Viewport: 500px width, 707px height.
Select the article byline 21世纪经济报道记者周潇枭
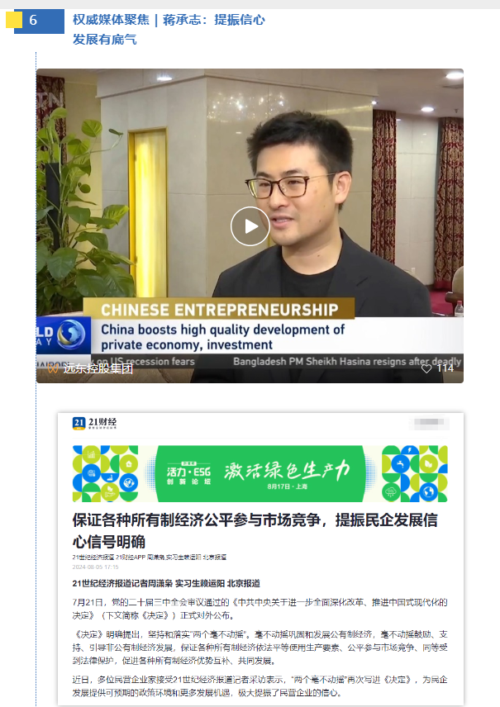tap(122, 583)
